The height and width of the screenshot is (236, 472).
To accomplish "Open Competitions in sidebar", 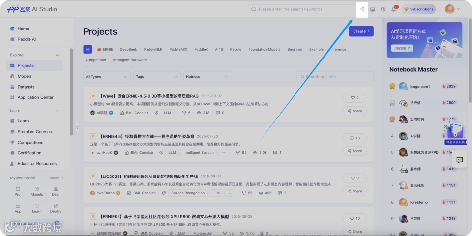I will (30, 143).
